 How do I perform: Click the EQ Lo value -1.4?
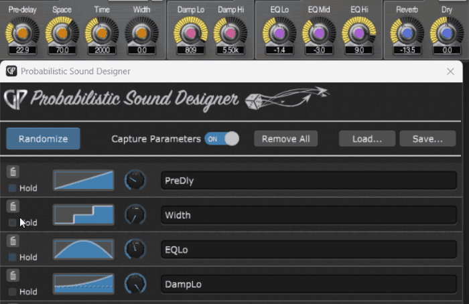[279, 50]
